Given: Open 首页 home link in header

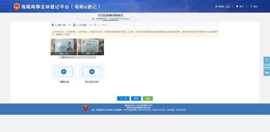Looking at the screenshot, I should (239, 6).
